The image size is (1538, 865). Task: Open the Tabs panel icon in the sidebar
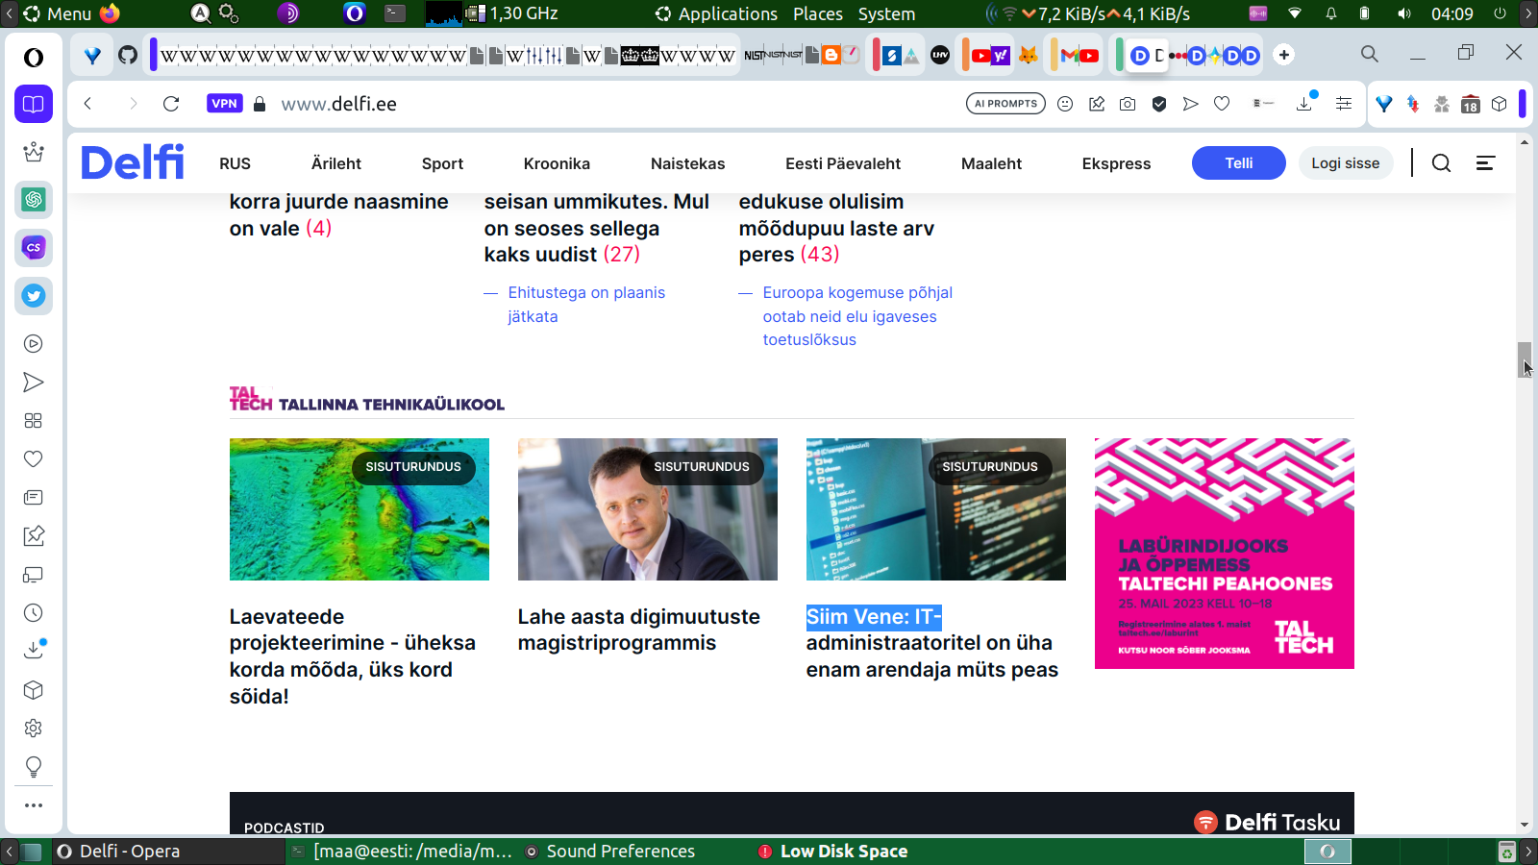coord(34,575)
